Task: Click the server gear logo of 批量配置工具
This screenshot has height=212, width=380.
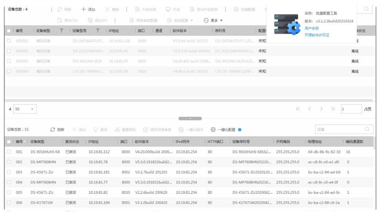Action: coord(287,24)
